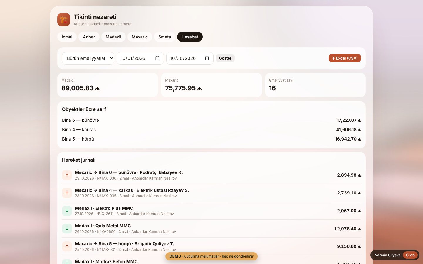Click amount 41,606.18 for Bina 4
The width and height of the screenshot is (423, 264).
pos(348,130)
